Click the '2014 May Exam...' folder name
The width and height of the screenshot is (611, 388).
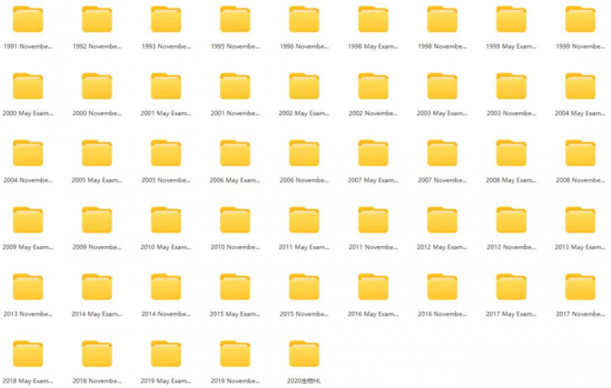tap(97, 314)
